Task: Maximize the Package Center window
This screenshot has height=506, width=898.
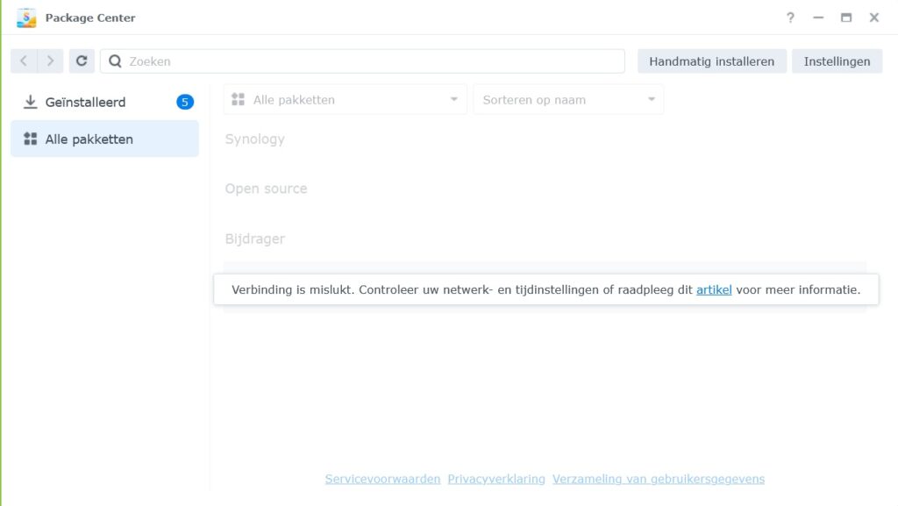Action: click(846, 18)
